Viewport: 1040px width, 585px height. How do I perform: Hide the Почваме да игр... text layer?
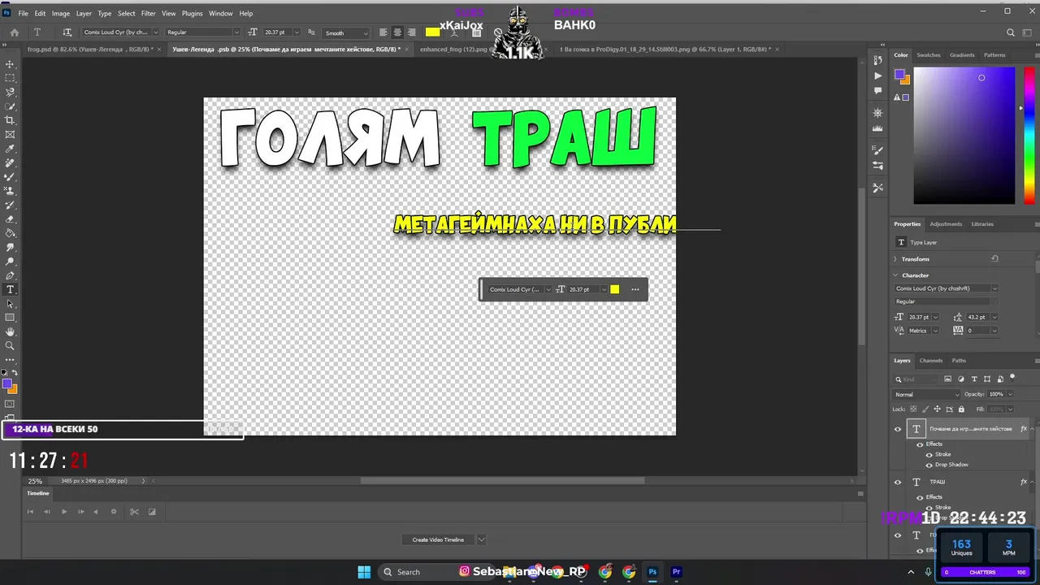pyautogui.click(x=898, y=429)
